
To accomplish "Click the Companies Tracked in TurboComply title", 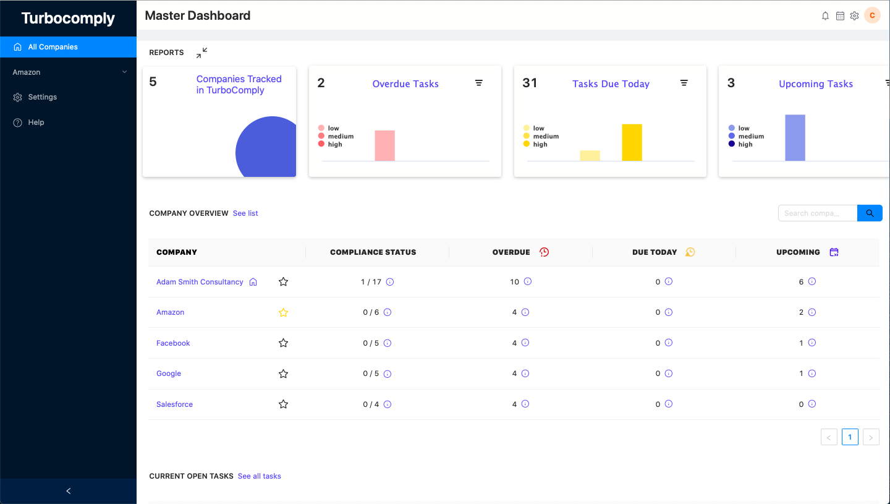I will 239,85.
